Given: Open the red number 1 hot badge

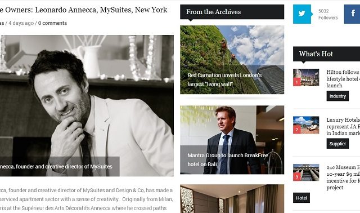Looking at the screenshot, I should (x=297, y=82).
